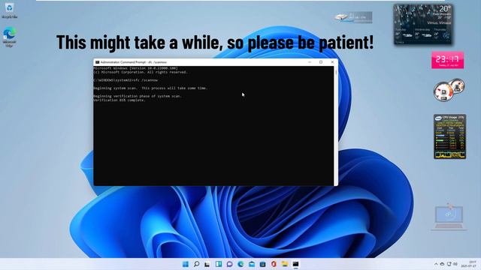Open Microsoft Store from taskbar
The image size is (481, 270).
(262, 264)
